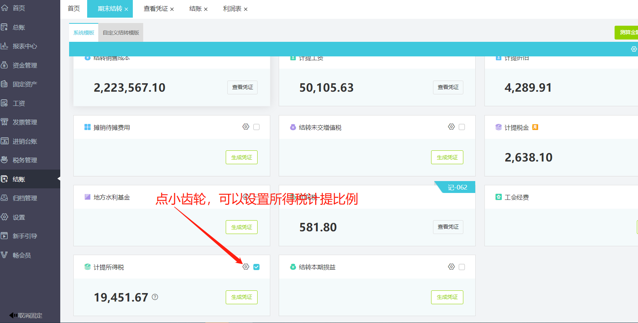Click 生成凭证 under 计提所得税
The width and height of the screenshot is (638, 323).
(x=241, y=297)
